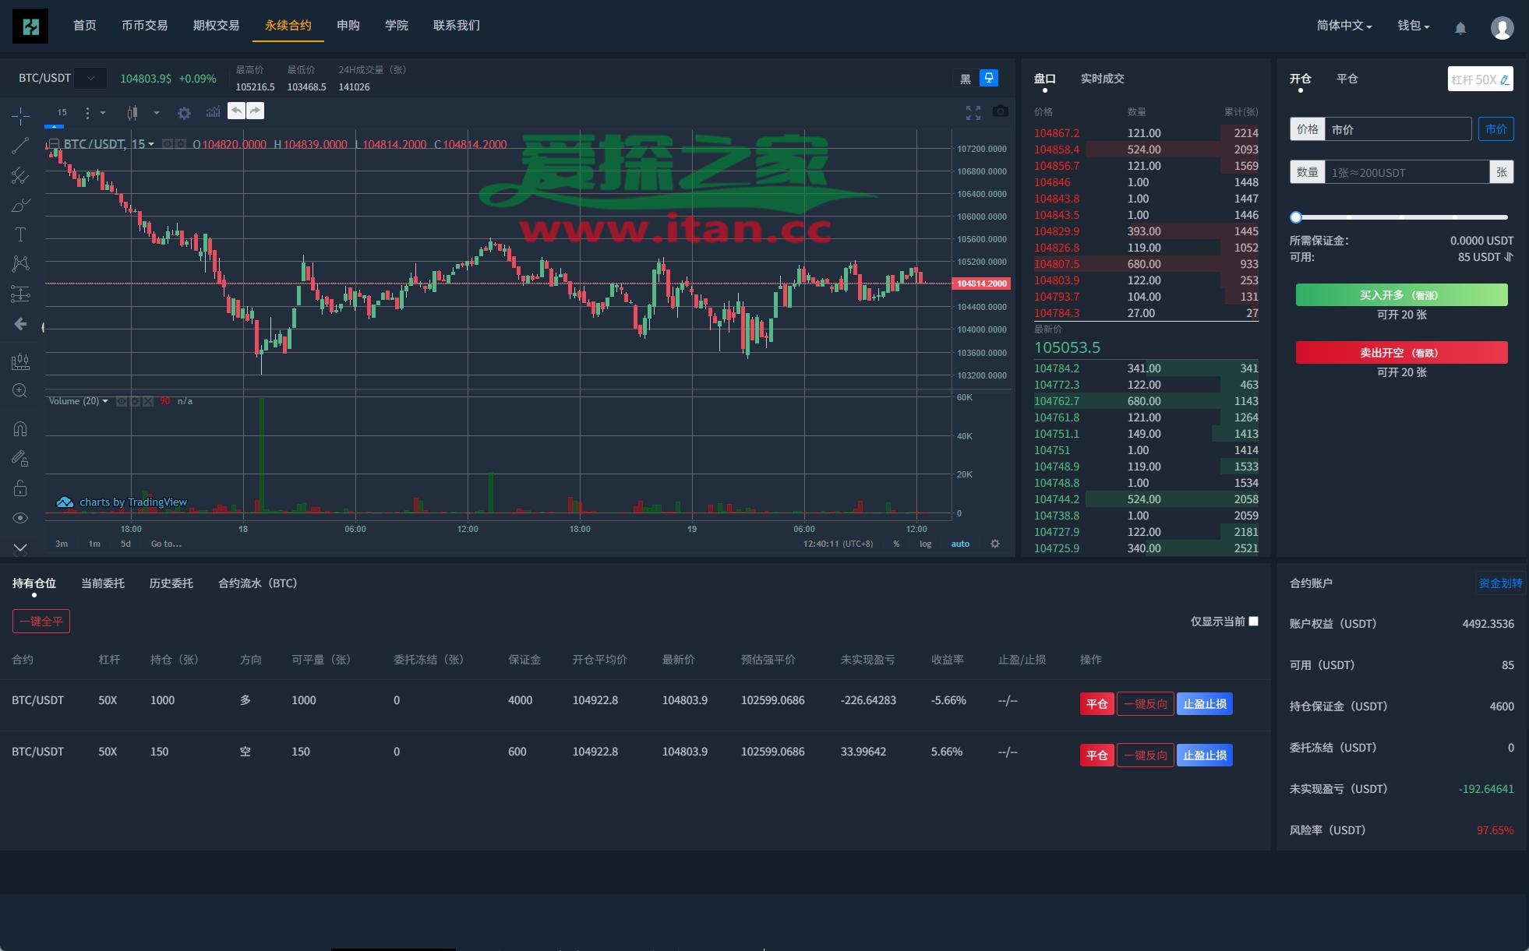Set chart range to 5d
Image resolution: width=1529 pixels, height=951 pixels.
125,544
